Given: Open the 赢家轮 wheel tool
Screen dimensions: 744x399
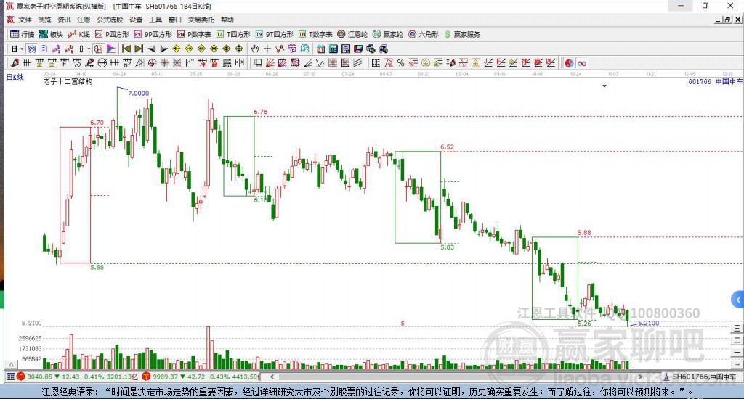Looking at the screenshot, I should point(388,34).
